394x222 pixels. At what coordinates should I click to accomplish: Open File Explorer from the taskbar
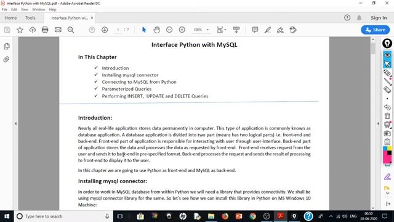[211, 216]
